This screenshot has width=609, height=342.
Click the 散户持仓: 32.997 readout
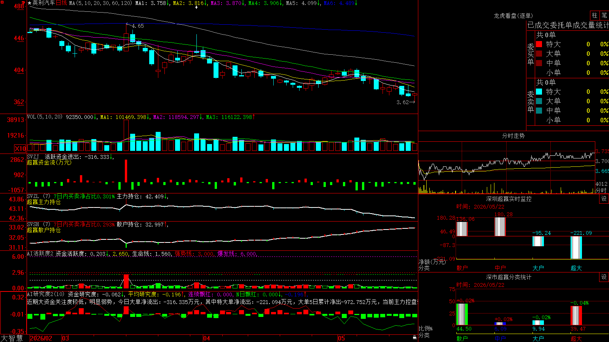tap(140, 224)
